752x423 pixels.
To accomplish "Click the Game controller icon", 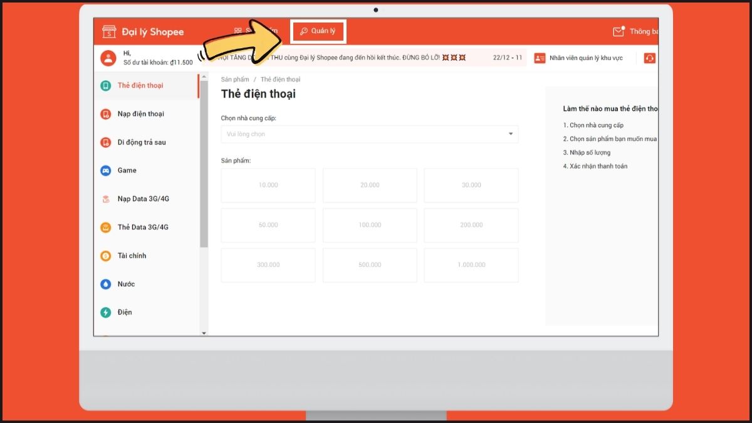I will pyautogui.click(x=106, y=170).
